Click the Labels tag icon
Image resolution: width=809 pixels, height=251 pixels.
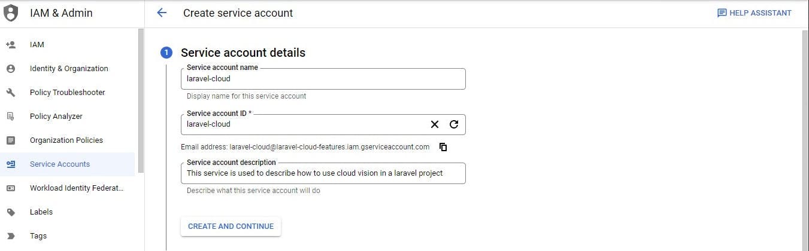tap(10, 212)
